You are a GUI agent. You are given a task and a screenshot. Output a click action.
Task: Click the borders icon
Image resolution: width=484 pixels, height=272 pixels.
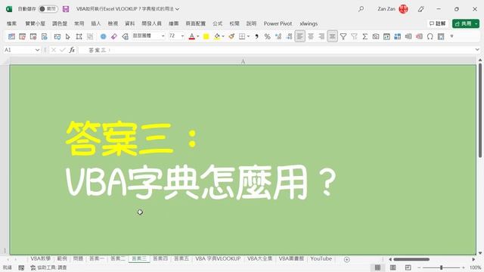tap(242, 36)
